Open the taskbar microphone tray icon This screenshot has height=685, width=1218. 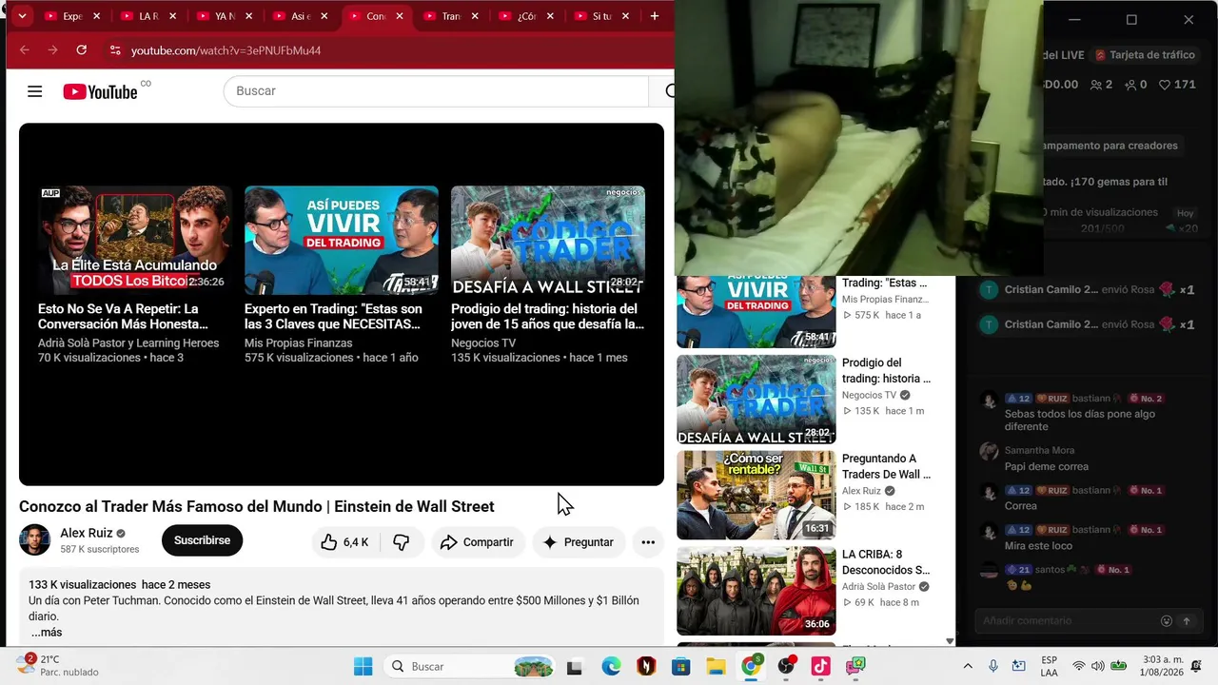point(993,667)
